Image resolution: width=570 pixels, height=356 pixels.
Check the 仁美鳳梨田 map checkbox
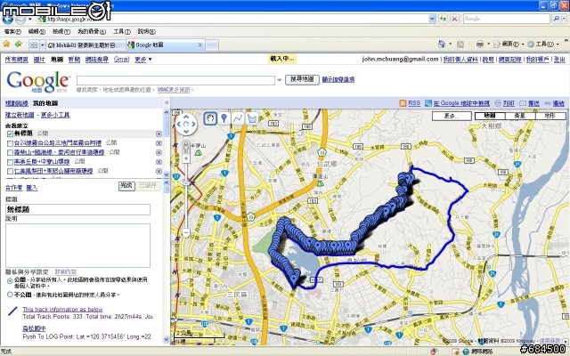pos(10,171)
